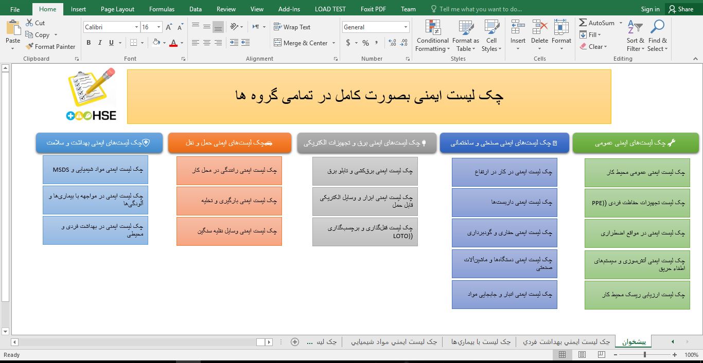703x363 pixels.
Task: Switch to the Formulas tab
Action: (162, 9)
